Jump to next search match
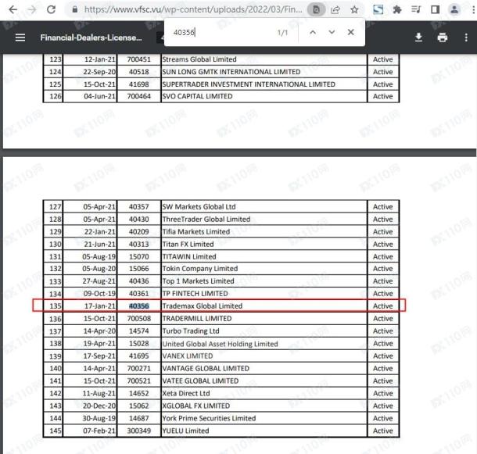Image resolution: width=477 pixels, height=454 pixels. (332, 32)
